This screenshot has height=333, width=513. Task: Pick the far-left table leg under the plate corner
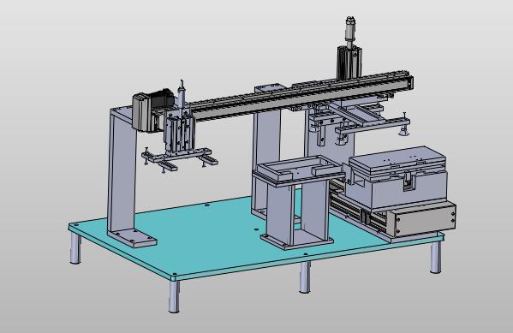tap(75, 248)
